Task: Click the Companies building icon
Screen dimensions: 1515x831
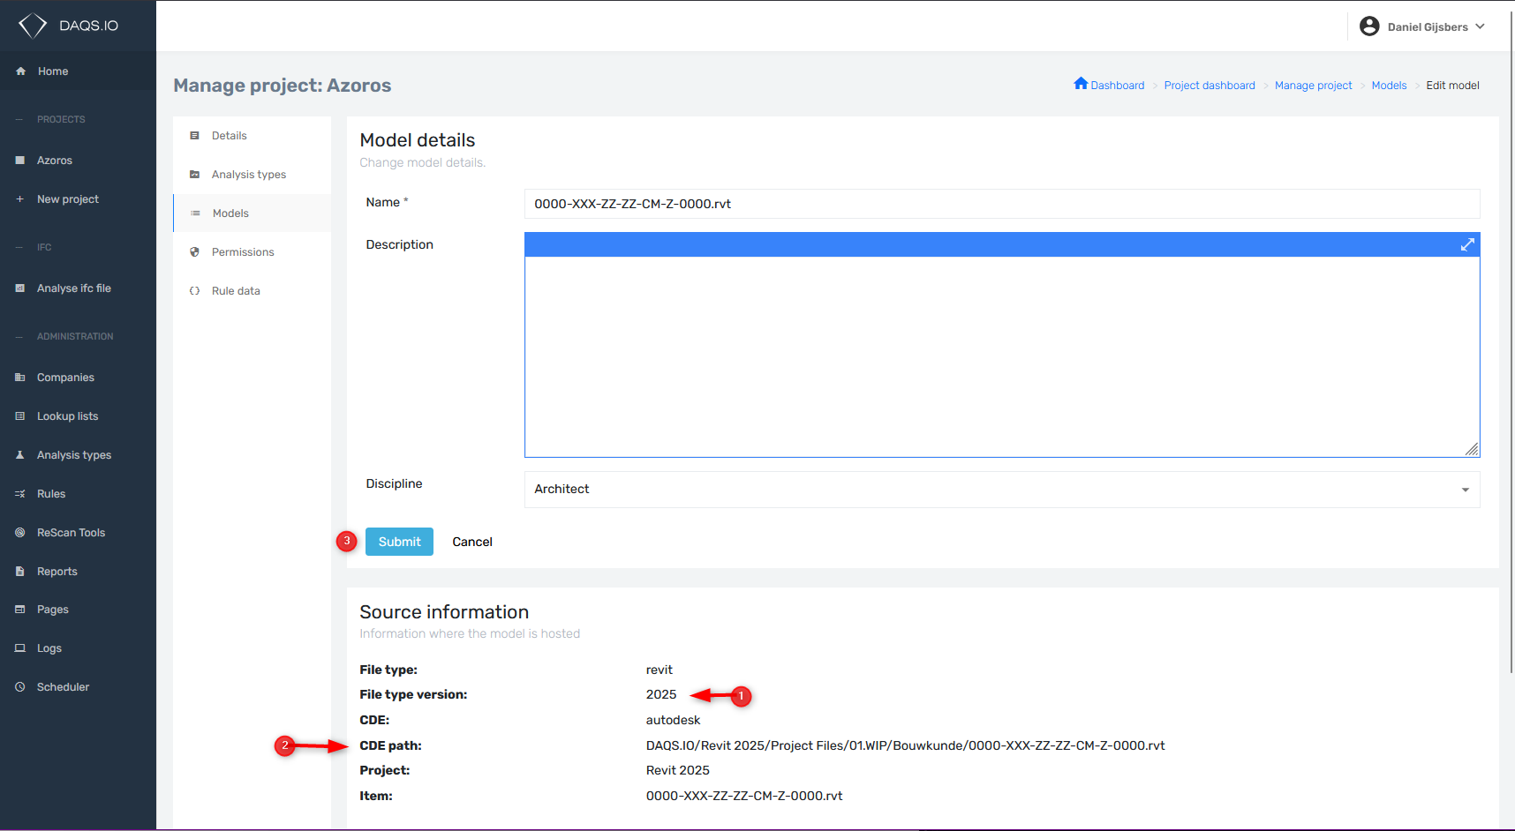Action: [19, 378]
